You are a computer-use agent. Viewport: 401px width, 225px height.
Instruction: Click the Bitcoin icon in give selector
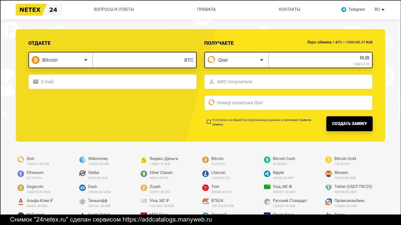tap(36, 60)
